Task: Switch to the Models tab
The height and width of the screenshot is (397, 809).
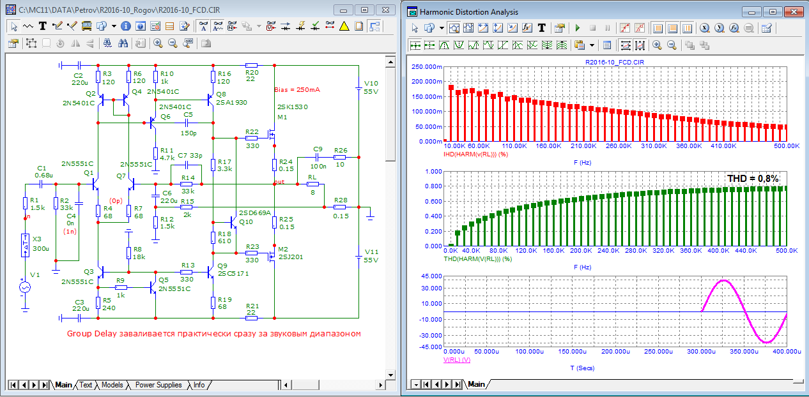Action: (x=112, y=385)
